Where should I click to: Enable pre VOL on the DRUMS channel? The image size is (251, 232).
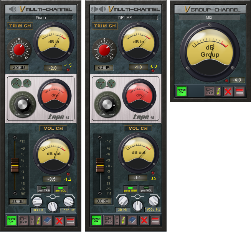pyautogui.click(x=146, y=189)
